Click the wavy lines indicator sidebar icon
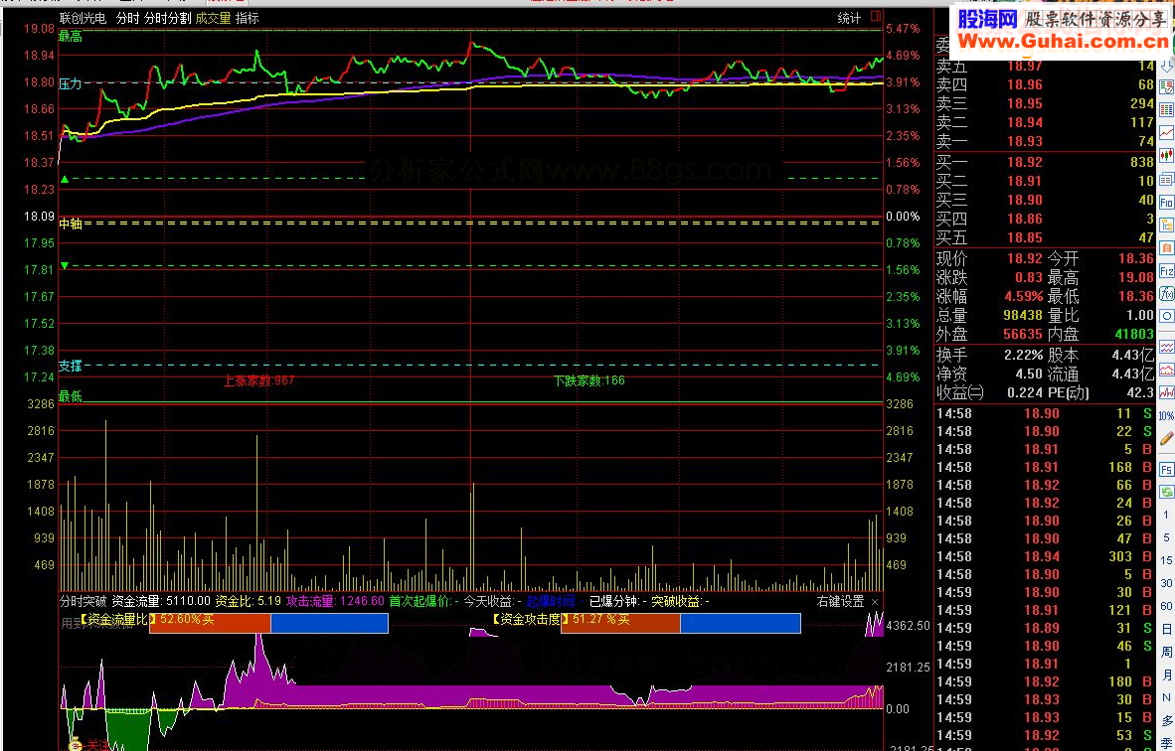This screenshot has height=751, width=1175. tap(1166, 347)
